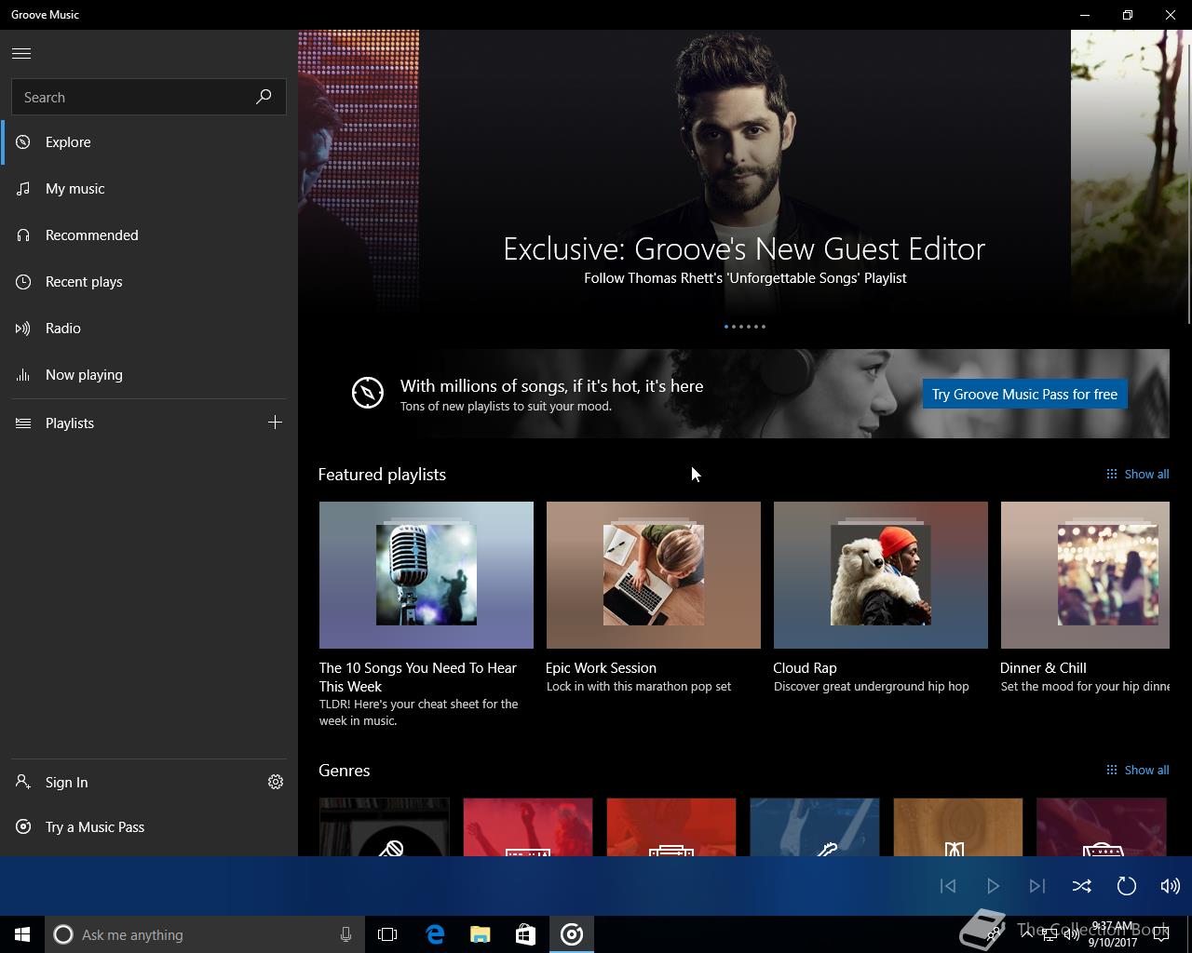Open settings gear icon
The image size is (1192, 953).
coord(276,782)
